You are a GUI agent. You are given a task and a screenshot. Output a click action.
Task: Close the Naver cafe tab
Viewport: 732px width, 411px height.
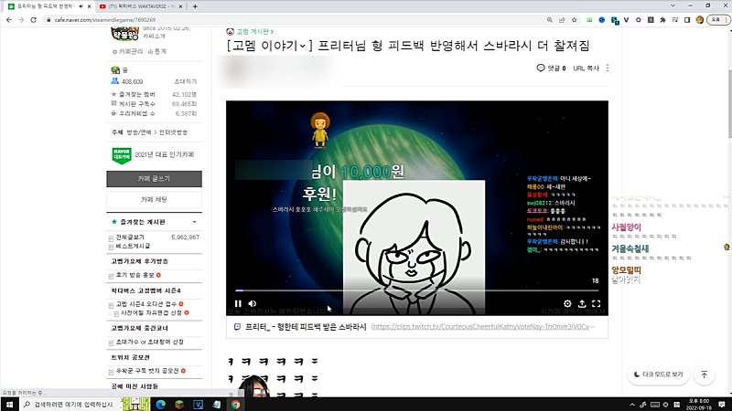click(x=89, y=6)
